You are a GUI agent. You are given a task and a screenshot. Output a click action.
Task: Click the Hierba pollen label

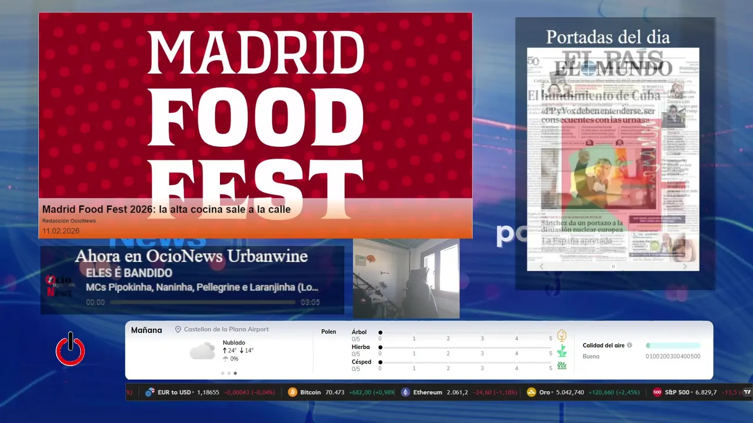[361, 347]
